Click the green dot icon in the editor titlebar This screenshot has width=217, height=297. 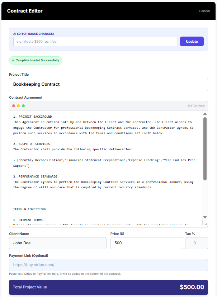[23, 106]
